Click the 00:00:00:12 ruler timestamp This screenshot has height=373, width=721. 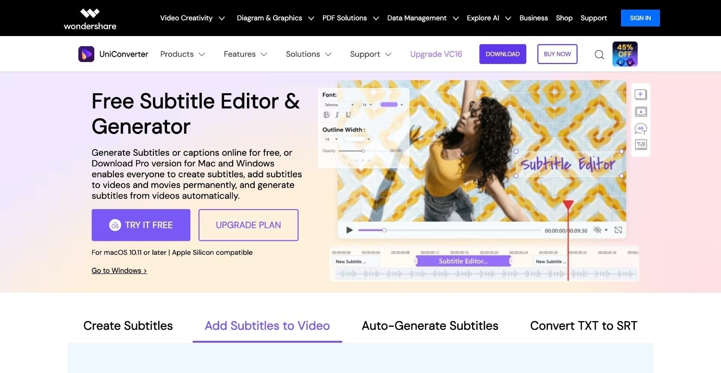pos(430,252)
